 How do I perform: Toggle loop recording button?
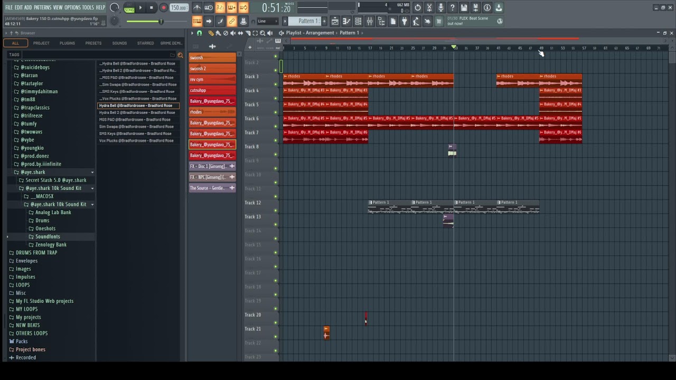243,8
